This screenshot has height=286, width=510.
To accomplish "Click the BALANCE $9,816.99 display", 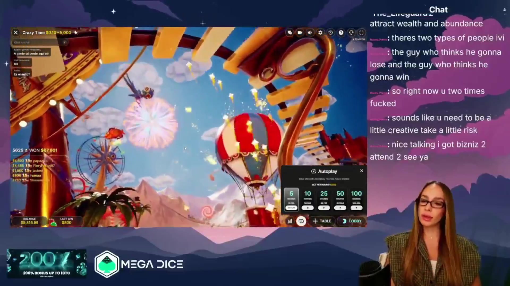I will [29, 221].
